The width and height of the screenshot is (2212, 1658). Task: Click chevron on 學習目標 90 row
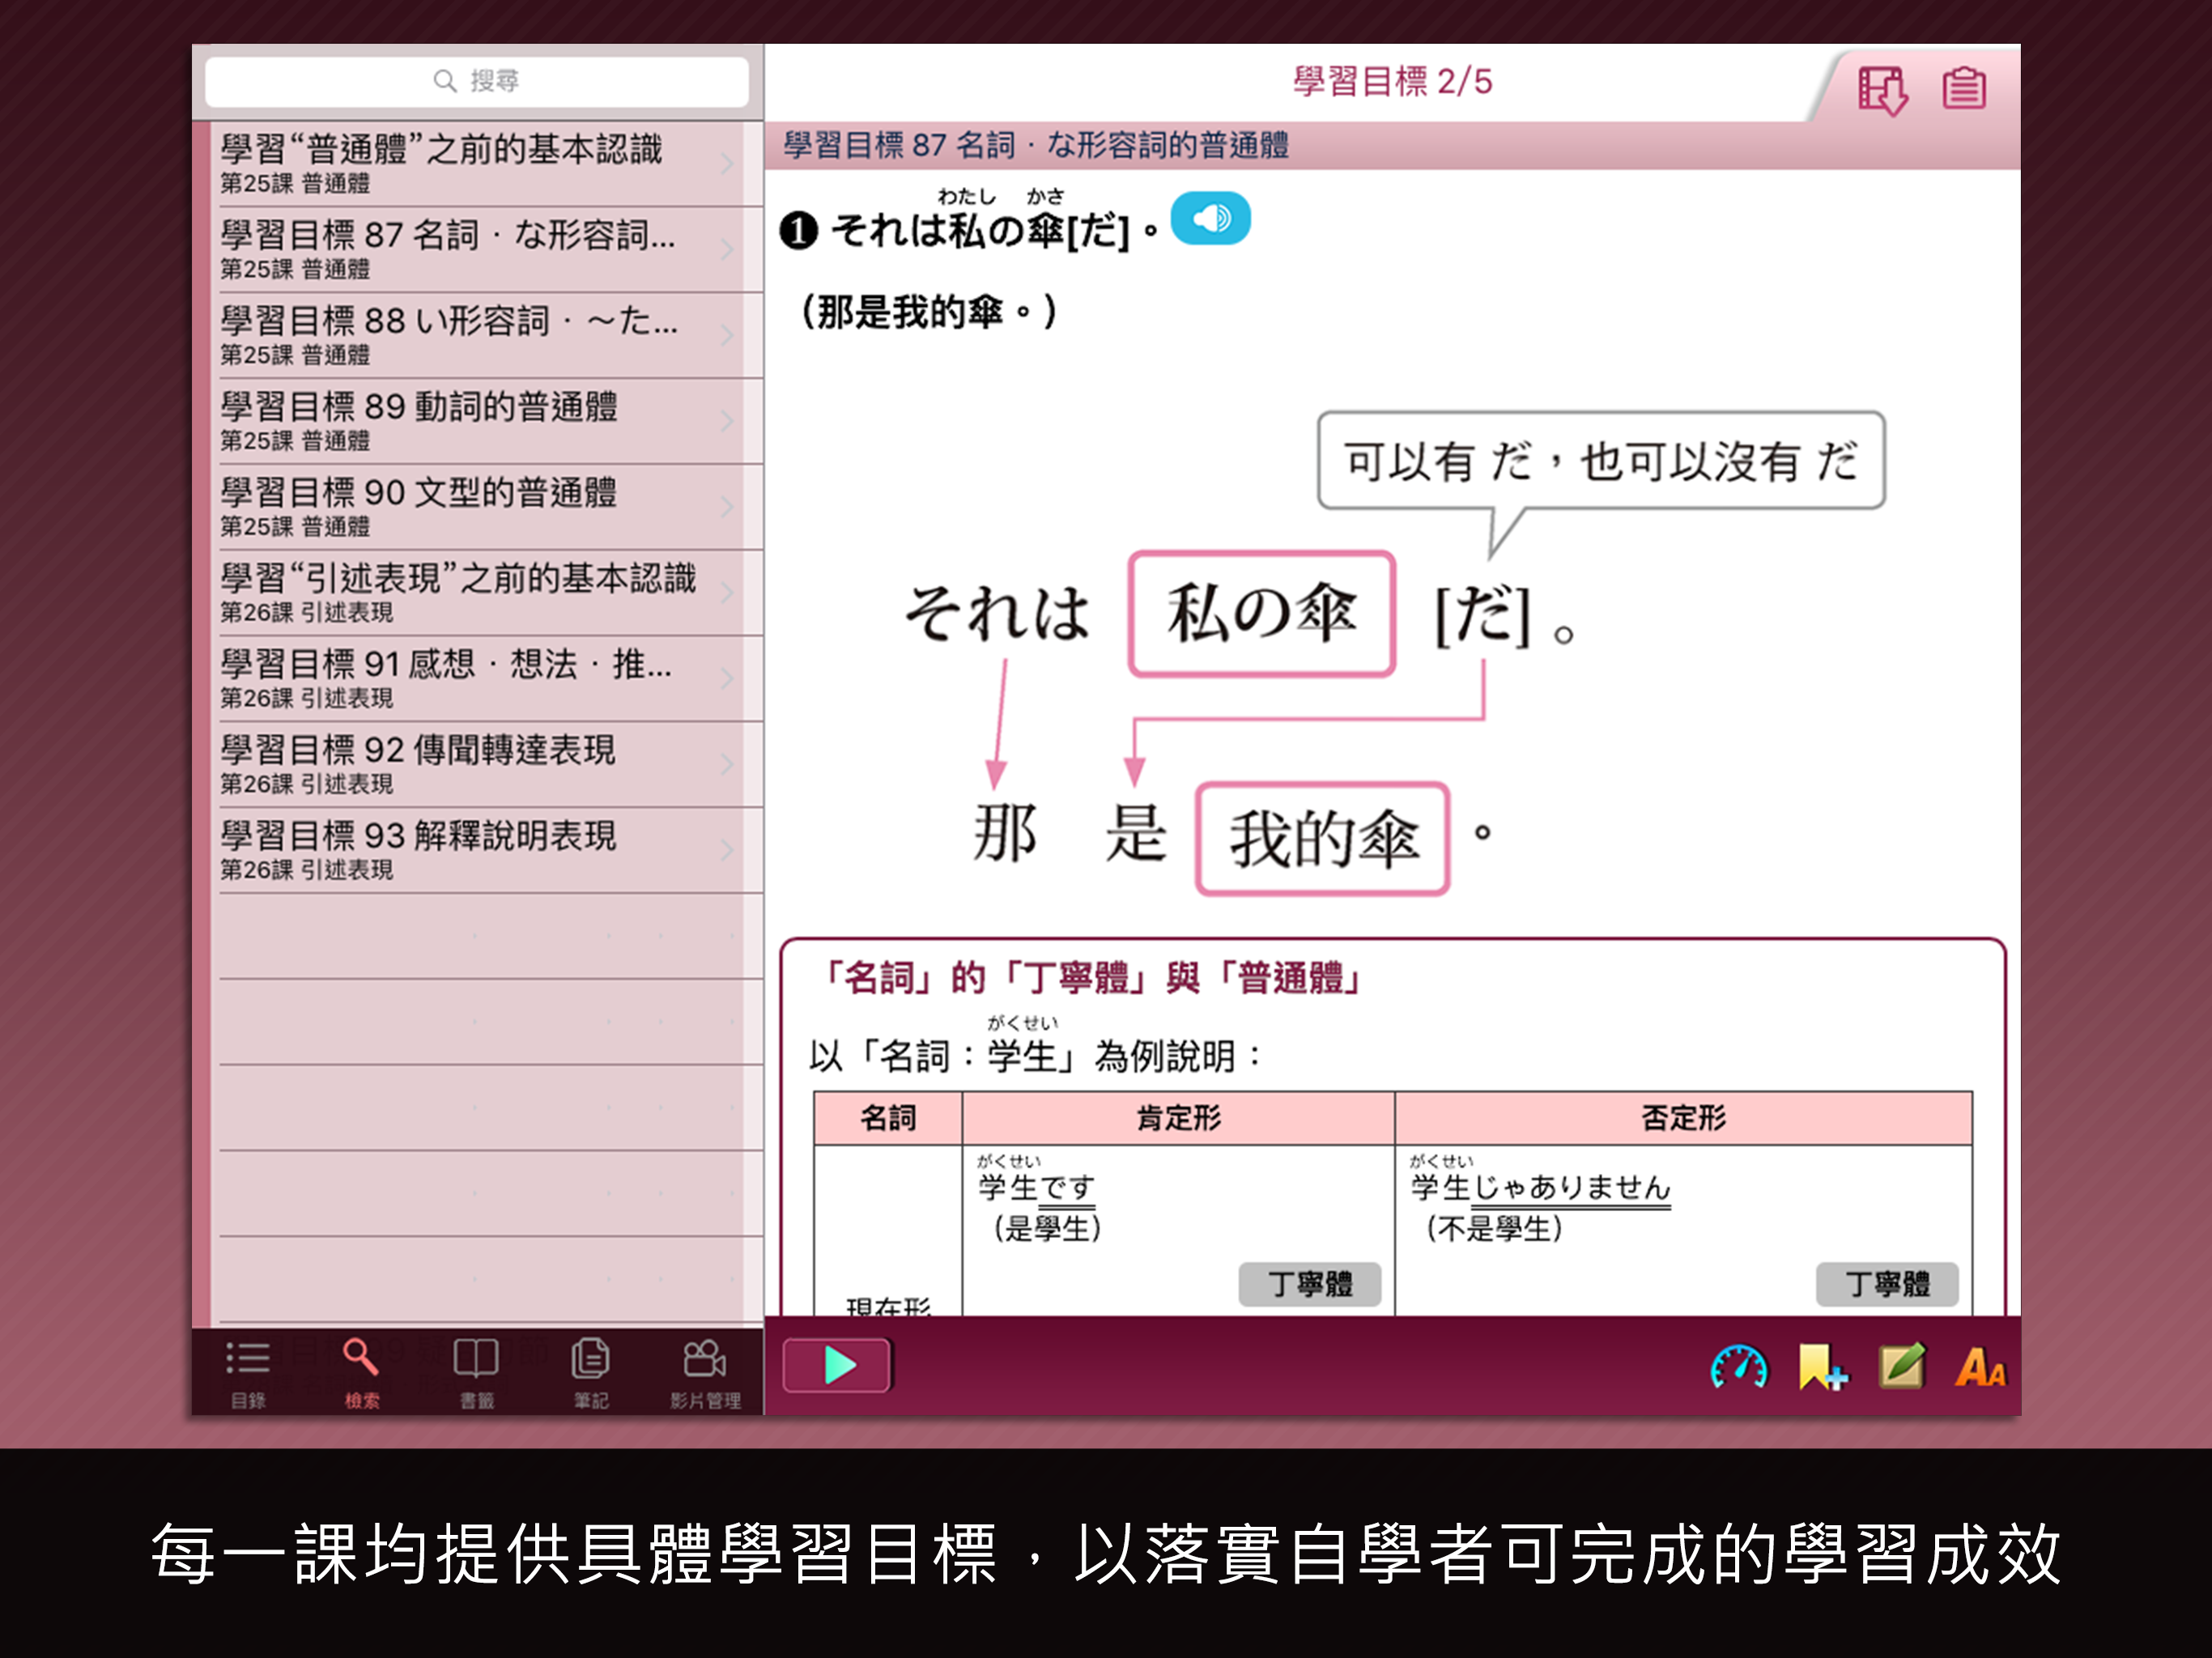click(728, 508)
